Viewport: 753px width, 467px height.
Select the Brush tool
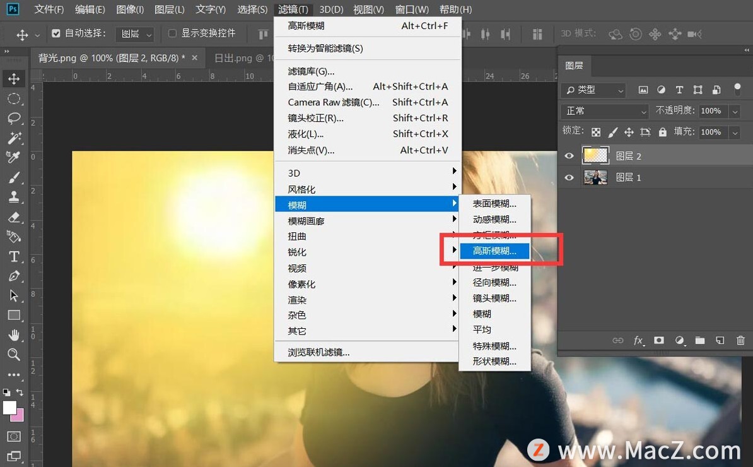(14, 177)
